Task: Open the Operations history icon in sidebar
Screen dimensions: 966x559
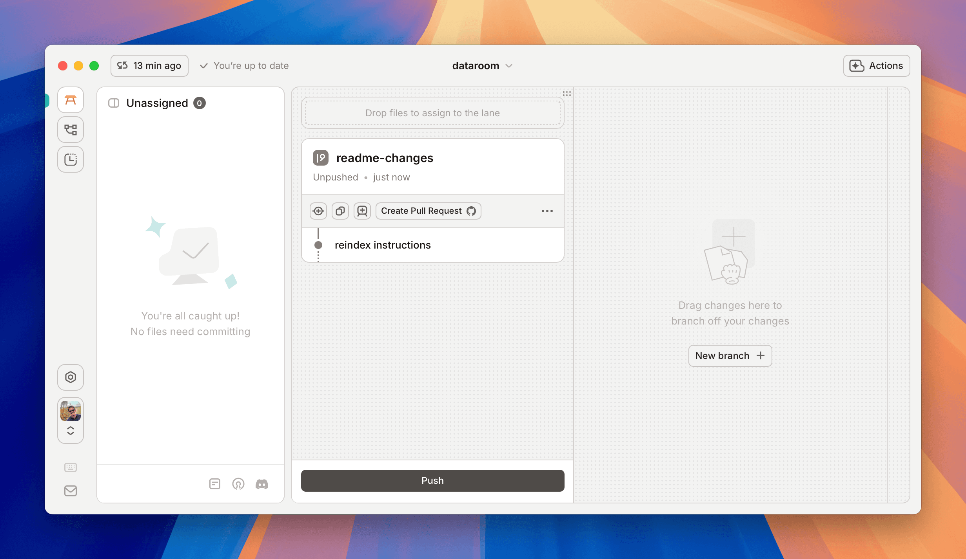Action: 71,159
